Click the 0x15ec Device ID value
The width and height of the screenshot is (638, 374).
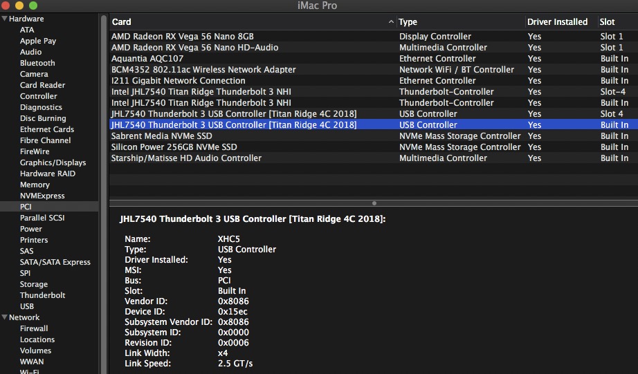pos(233,311)
